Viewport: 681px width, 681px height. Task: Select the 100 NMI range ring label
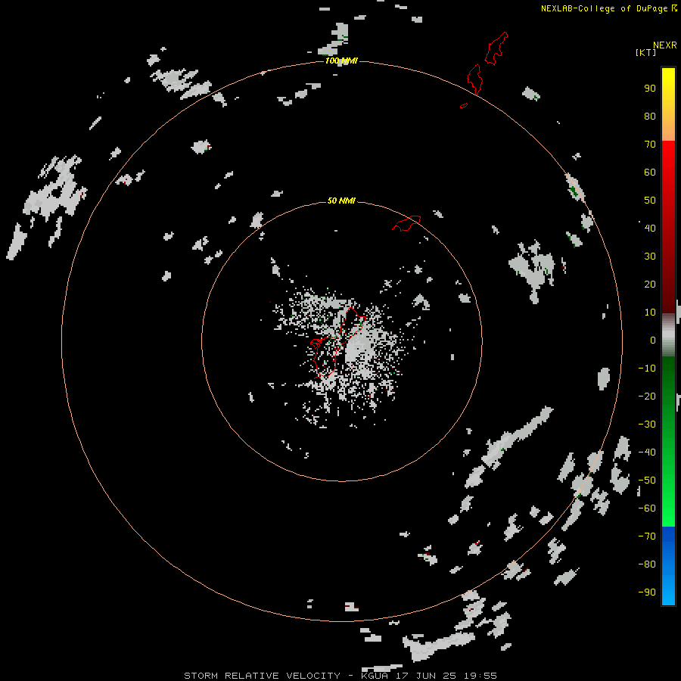[341, 61]
